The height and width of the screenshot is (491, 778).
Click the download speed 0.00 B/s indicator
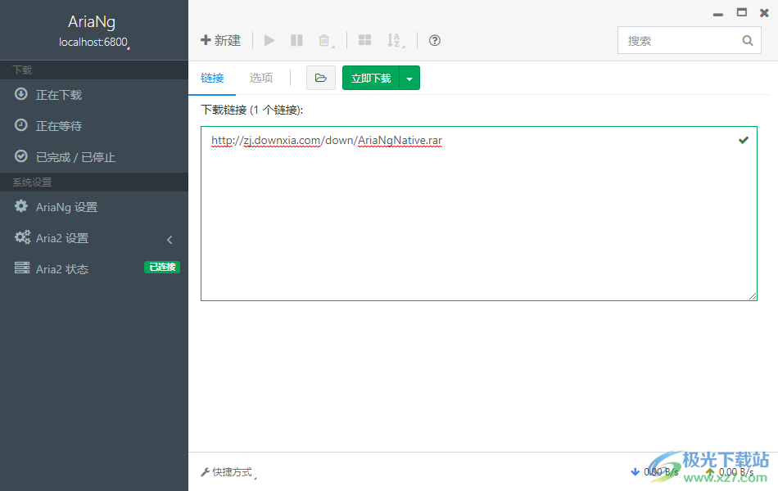(x=654, y=472)
